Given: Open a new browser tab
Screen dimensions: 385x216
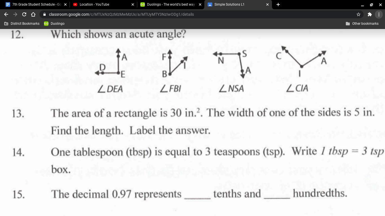Looking at the screenshot, I should click(278, 4).
